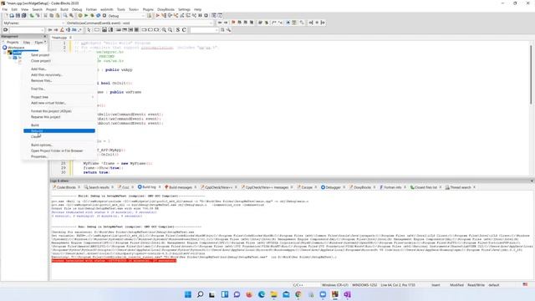Click the Redo toolbar icon
The width and height of the screenshot is (535, 301).
[x=38, y=16]
